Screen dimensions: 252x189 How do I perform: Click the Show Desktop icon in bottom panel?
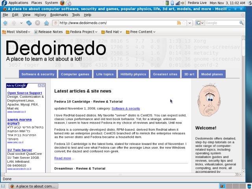click(3, 186)
